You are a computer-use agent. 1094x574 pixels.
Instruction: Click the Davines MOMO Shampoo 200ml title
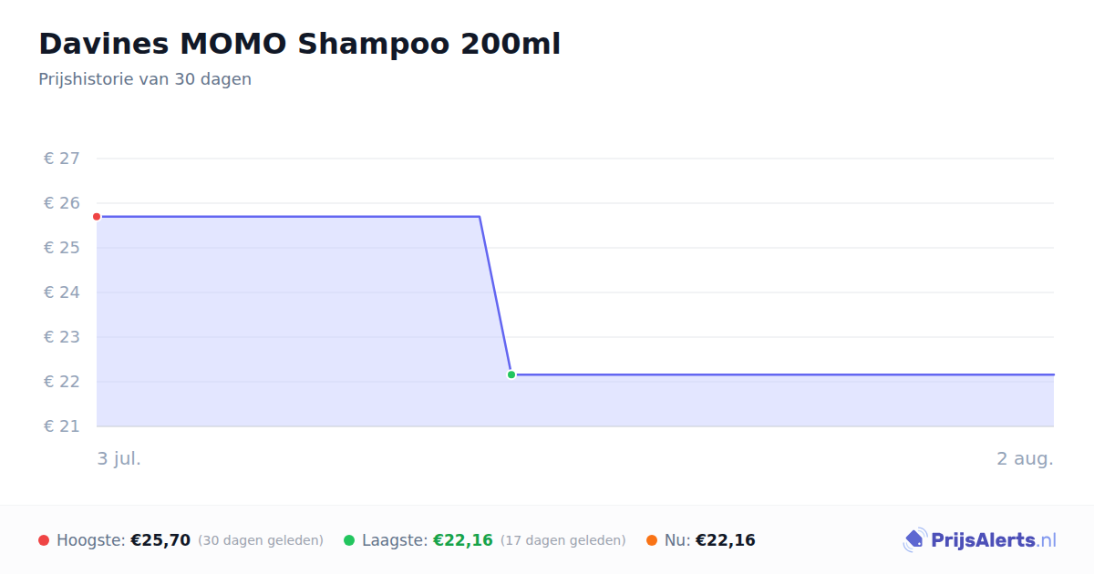[x=299, y=43]
